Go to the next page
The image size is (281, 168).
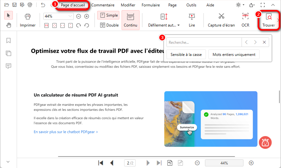pos(148,163)
